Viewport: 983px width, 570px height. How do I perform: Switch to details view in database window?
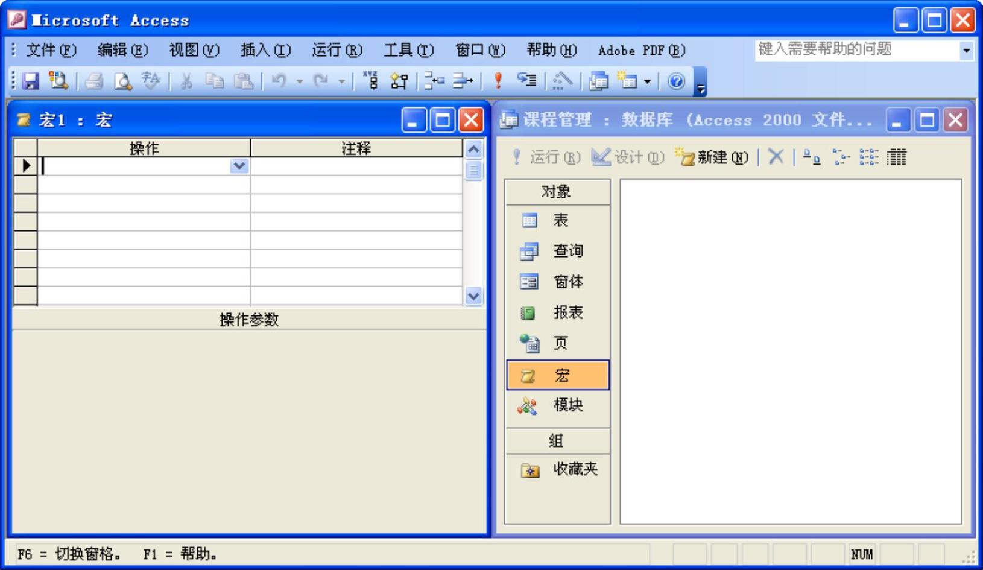click(897, 157)
